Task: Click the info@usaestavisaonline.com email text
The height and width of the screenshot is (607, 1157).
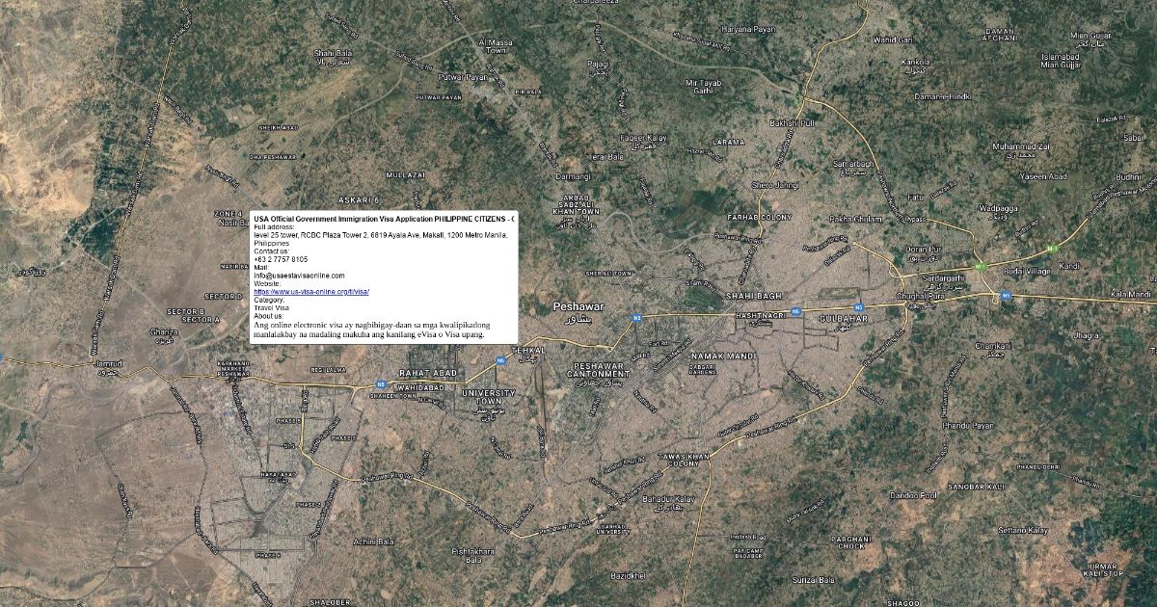Action: tap(299, 276)
